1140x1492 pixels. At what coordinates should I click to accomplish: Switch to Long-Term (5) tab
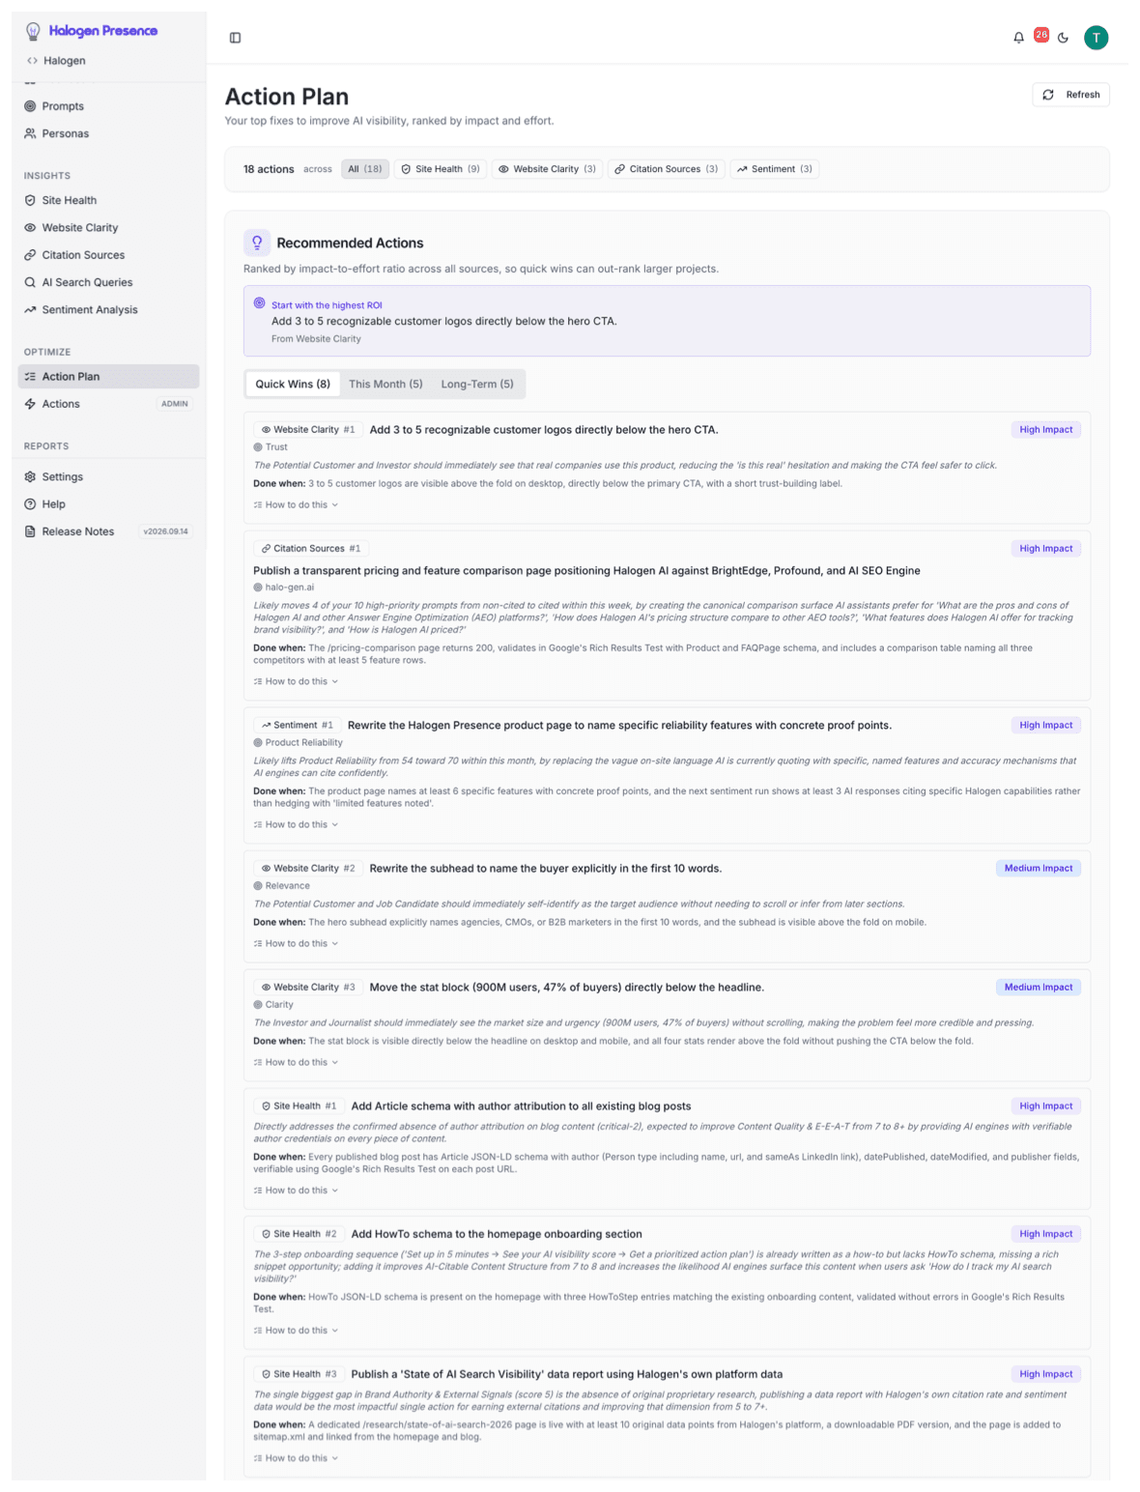pos(477,384)
